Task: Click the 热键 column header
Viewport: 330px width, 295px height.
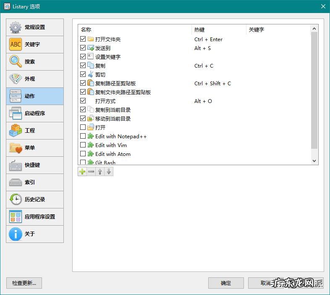Action: tap(218, 30)
